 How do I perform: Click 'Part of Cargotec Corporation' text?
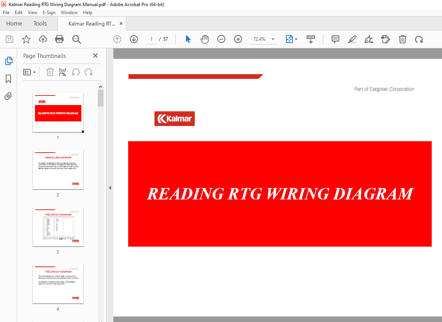pyautogui.click(x=384, y=89)
